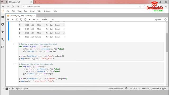Open the Edit menu
This screenshot has width=169, height=95.
point(13,11)
